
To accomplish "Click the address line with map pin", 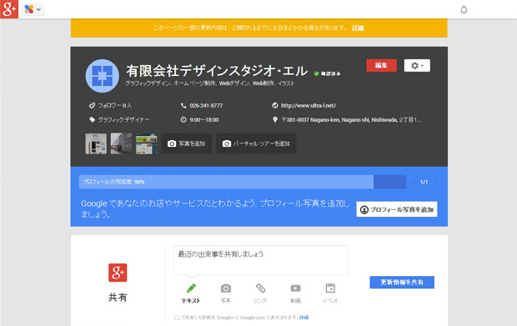I will pos(347,120).
